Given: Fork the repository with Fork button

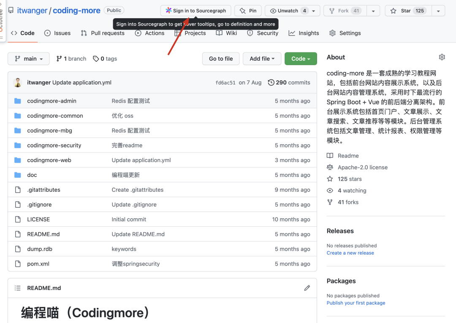Looking at the screenshot, I should point(345,11).
